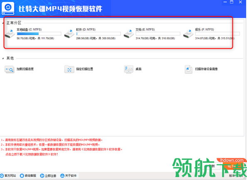Screen dimensions: 247x180
Task: Open the 官方网站 link
Action: 10,175
